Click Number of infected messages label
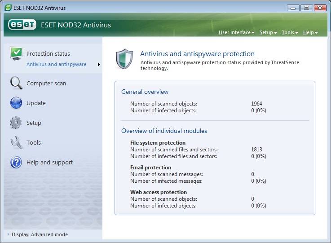Screen dimensions: 331x243 click(x=166, y=181)
